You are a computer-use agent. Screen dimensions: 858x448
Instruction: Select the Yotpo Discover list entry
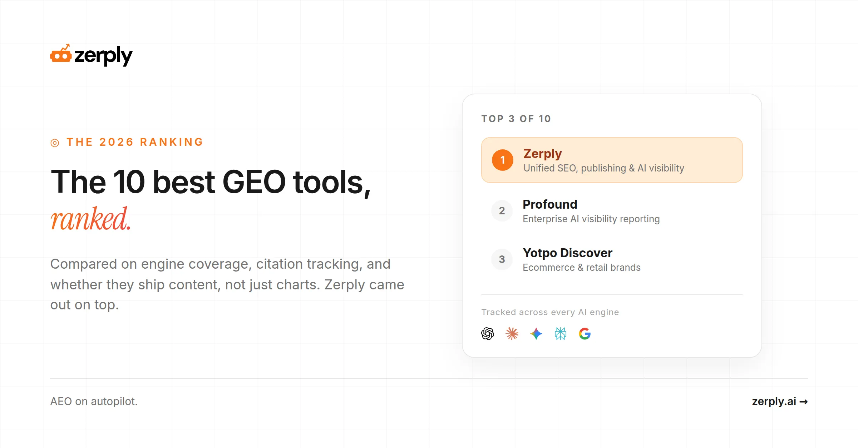click(612, 259)
